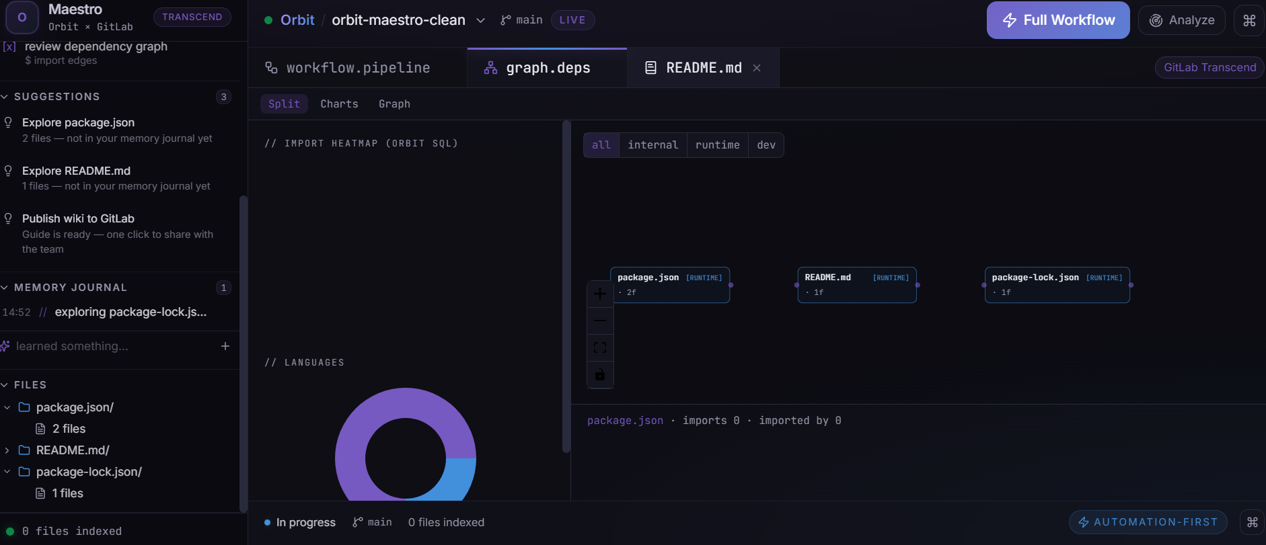Add journal entry with the plus icon
The width and height of the screenshot is (1266, 545).
coord(225,346)
